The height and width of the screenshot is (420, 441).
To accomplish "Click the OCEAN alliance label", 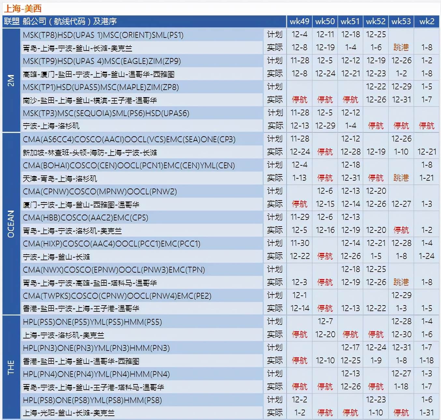I will 11,224.
